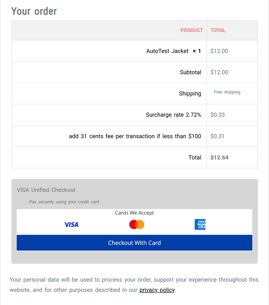Click the Pay securely using your credit card text
This screenshot has width=269, height=305.
[x=64, y=202]
